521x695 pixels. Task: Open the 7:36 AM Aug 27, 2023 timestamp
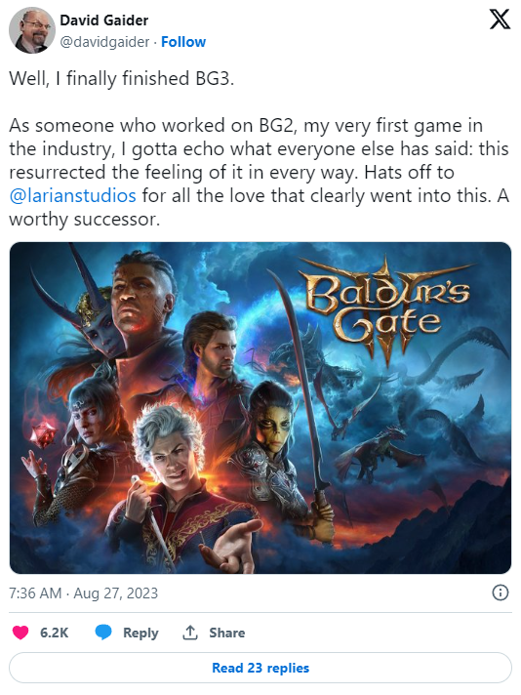point(83,593)
